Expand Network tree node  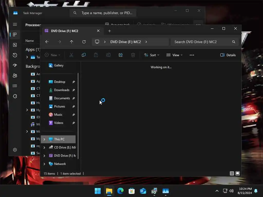pyautogui.click(x=44, y=164)
